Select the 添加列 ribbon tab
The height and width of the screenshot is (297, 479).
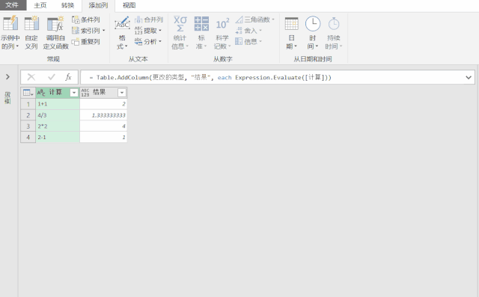click(98, 5)
